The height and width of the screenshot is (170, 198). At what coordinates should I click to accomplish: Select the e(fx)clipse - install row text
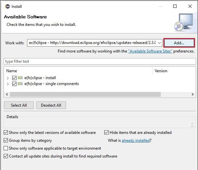click(x=40, y=78)
